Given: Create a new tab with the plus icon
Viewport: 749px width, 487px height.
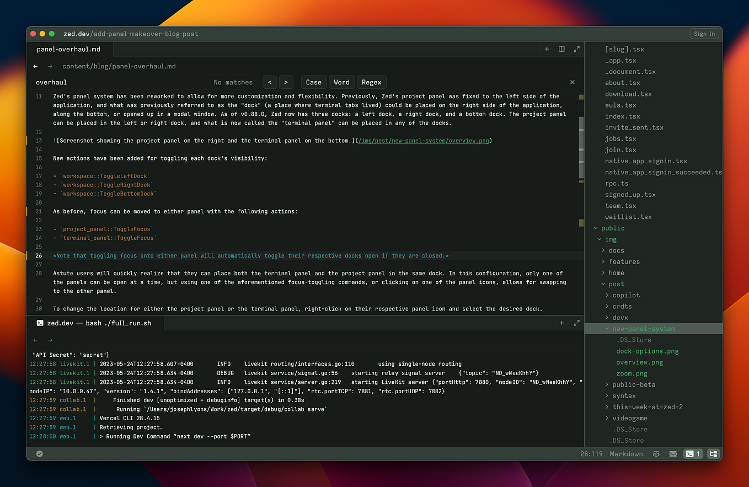Looking at the screenshot, I should coord(547,49).
